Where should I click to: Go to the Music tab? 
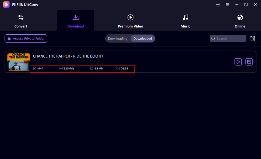pos(185,21)
